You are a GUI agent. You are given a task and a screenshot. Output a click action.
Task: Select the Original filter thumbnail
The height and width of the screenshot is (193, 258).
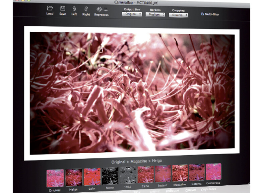(55, 178)
